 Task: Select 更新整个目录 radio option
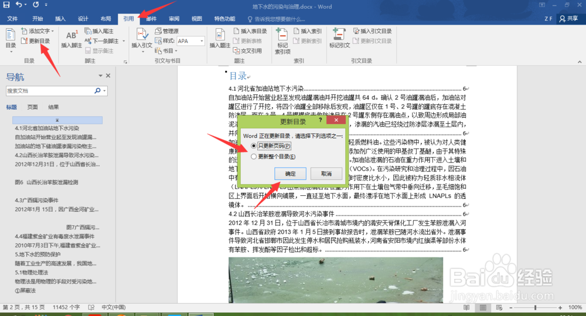click(x=273, y=157)
